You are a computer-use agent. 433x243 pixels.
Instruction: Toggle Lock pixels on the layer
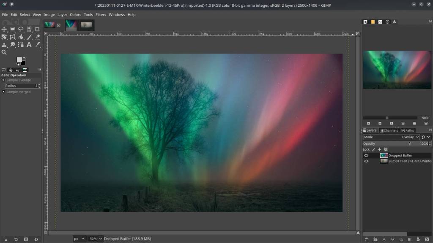pyautogui.click(x=374, y=149)
